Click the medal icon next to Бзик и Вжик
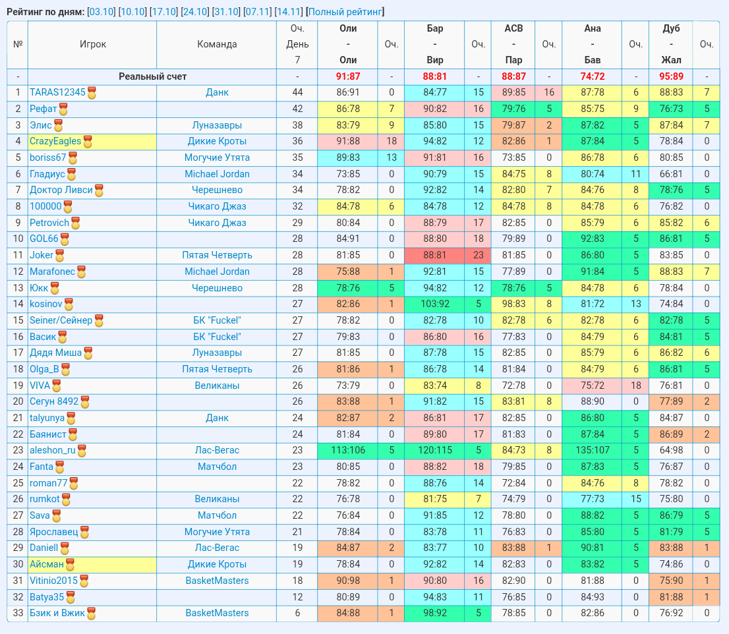This screenshot has height=634, width=729. [91, 614]
